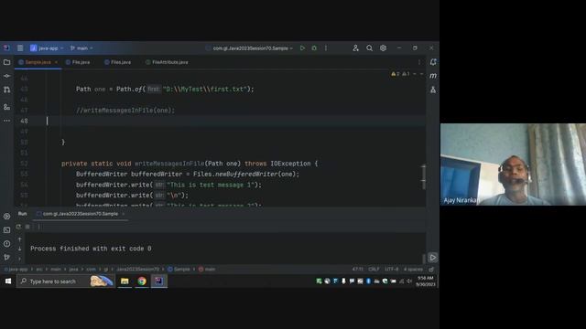Open Search Everywhere magnifier icon

(x=369, y=48)
